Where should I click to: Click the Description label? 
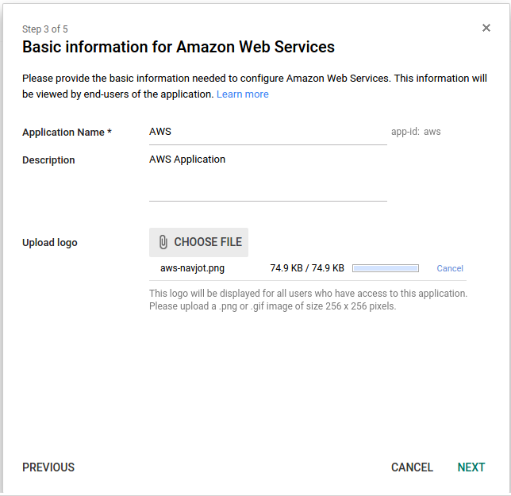tap(48, 160)
